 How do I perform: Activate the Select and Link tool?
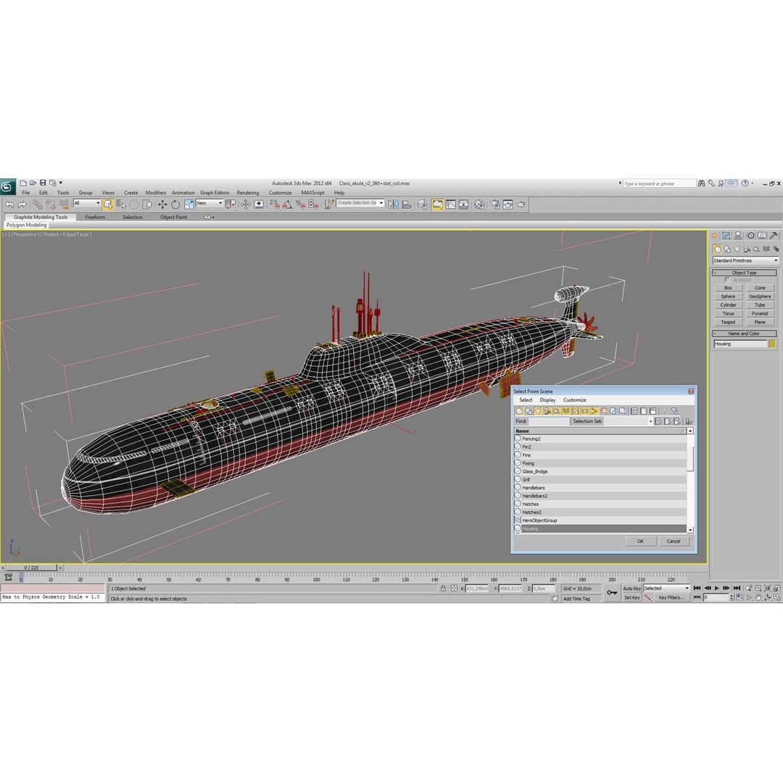[x=38, y=204]
